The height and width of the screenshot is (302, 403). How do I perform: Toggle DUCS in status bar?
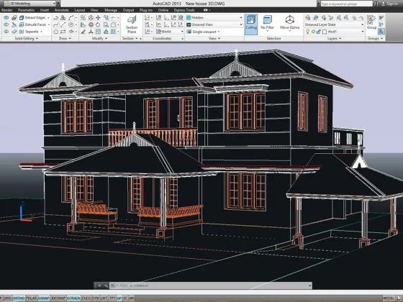pos(86,298)
